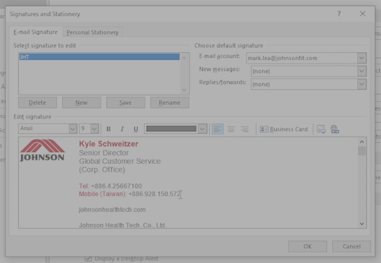The height and width of the screenshot is (263, 381).
Task: Expand the E-mail account dropdown
Action: [361, 58]
